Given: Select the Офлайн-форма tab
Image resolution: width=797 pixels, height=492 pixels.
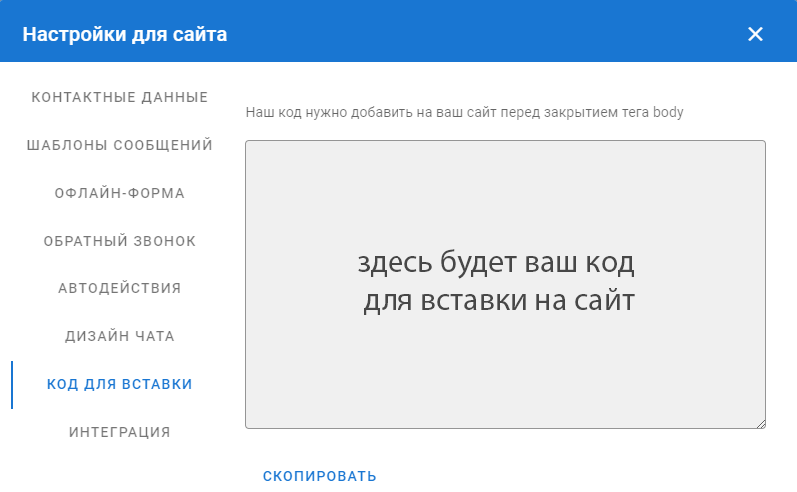Looking at the screenshot, I should pyautogui.click(x=120, y=193).
